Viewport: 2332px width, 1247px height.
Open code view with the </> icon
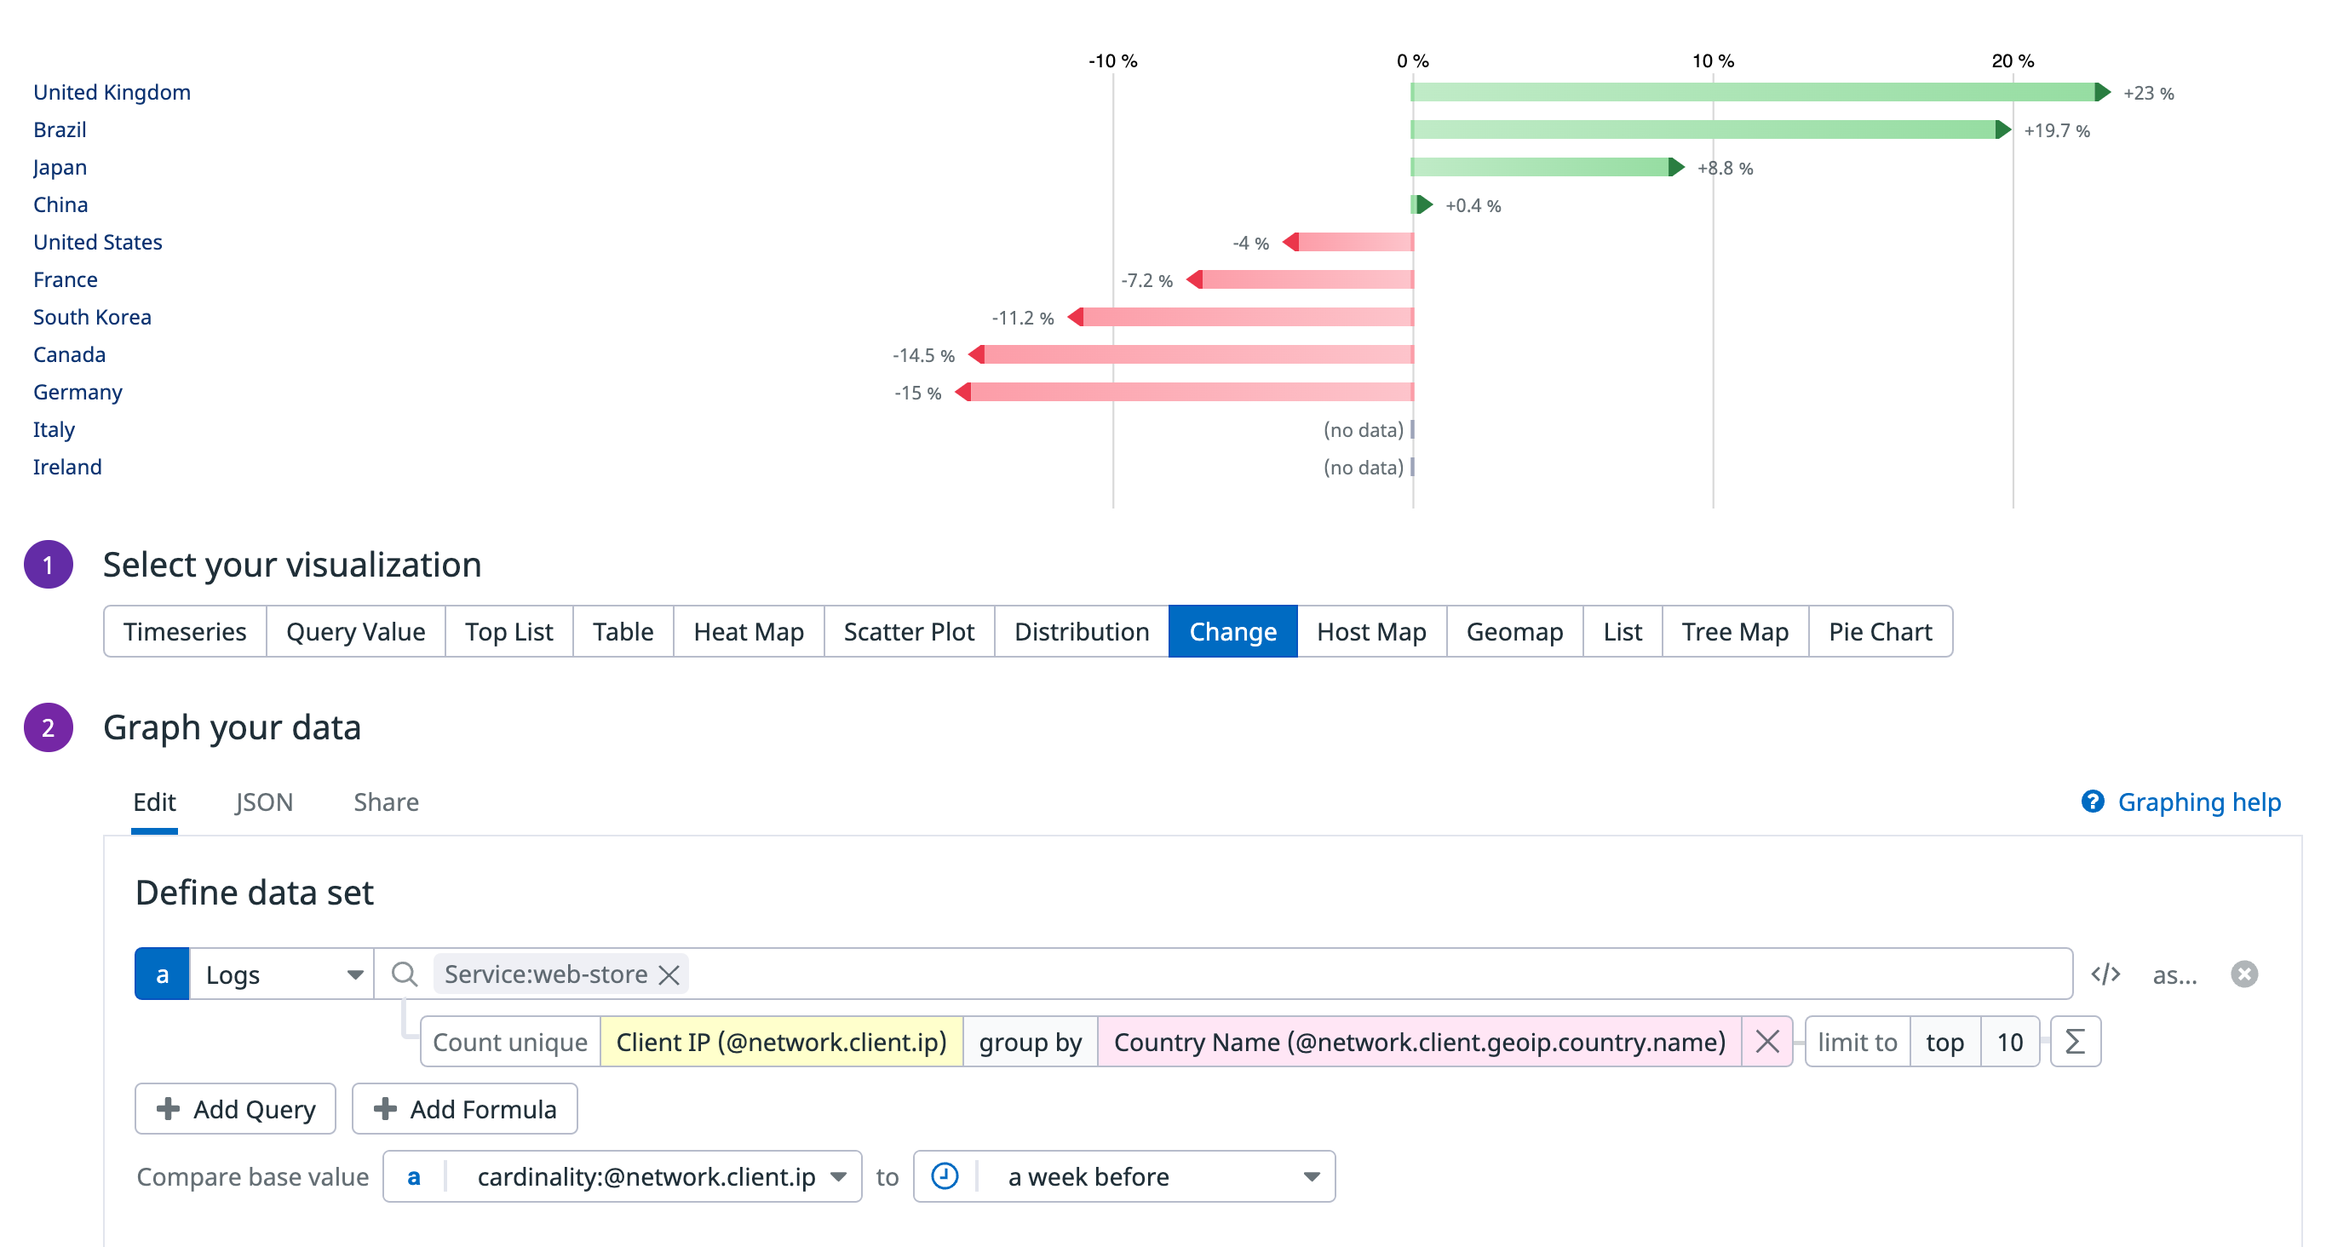click(2106, 974)
